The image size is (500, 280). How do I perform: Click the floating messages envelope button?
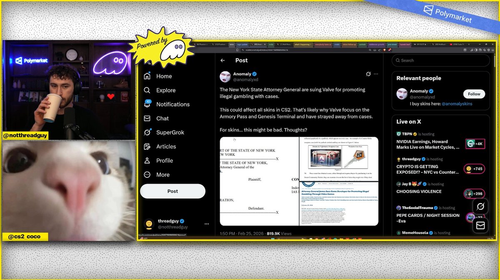pyautogui.click(x=480, y=225)
